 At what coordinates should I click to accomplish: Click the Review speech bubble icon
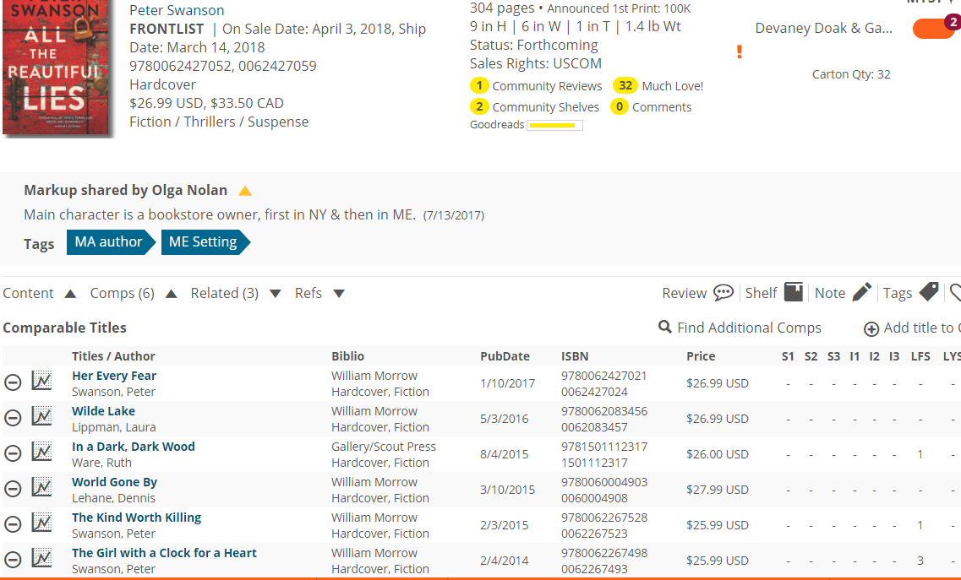723,293
